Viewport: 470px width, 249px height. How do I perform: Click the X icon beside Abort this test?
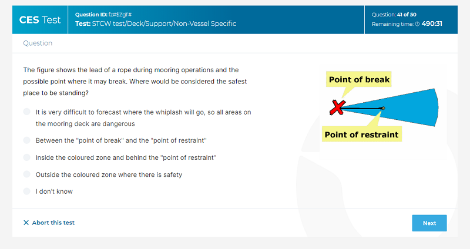point(26,223)
